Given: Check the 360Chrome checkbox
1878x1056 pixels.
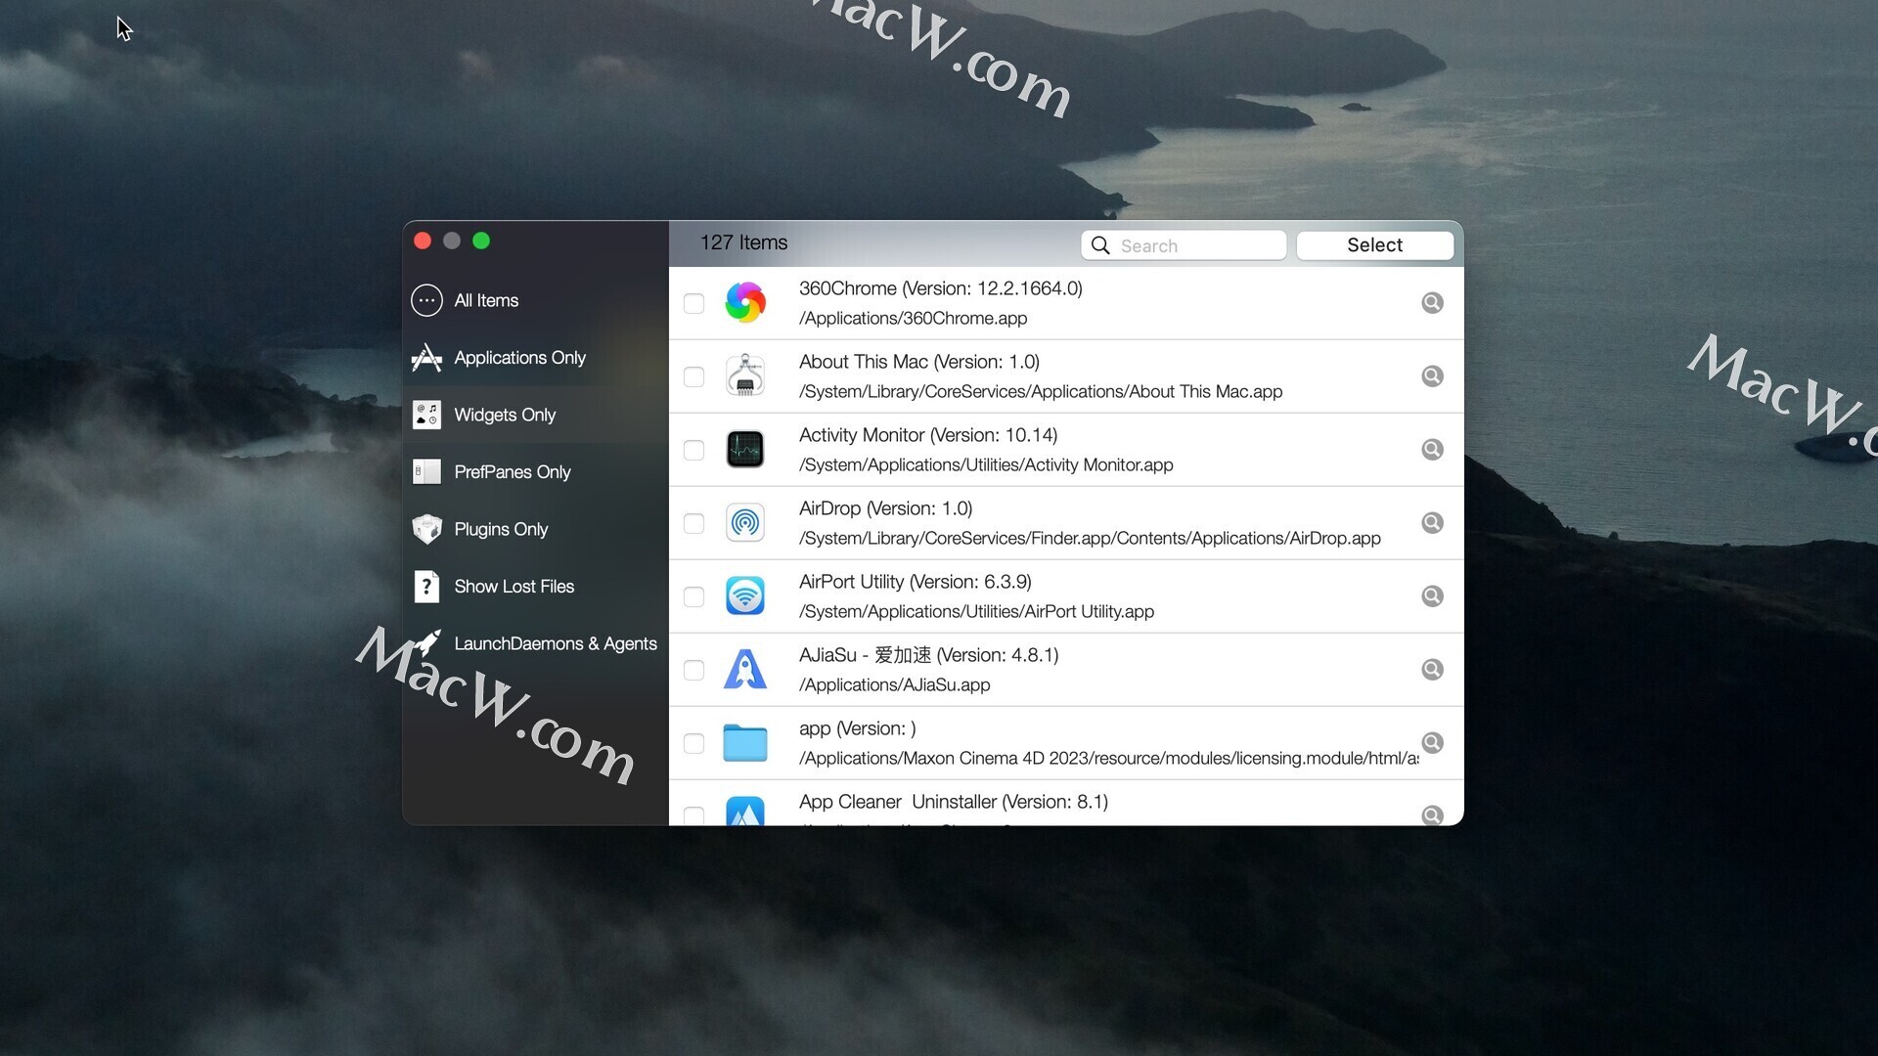Looking at the screenshot, I should [x=693, y=303].
